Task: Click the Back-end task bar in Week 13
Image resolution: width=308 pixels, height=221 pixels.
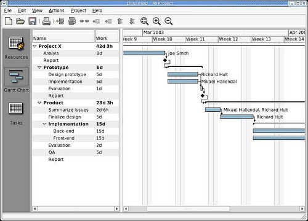Action: tap(279, 131)
